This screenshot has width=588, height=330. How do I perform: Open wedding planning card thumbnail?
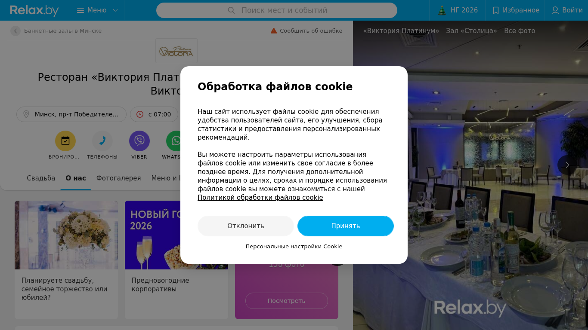point(66,235)
